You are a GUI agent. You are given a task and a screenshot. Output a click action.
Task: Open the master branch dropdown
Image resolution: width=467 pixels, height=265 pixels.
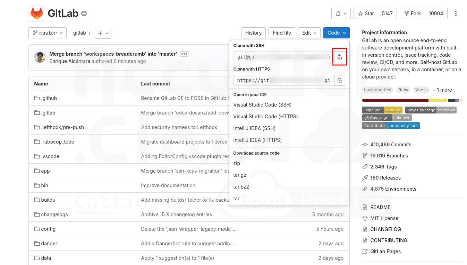click(47, 33)
